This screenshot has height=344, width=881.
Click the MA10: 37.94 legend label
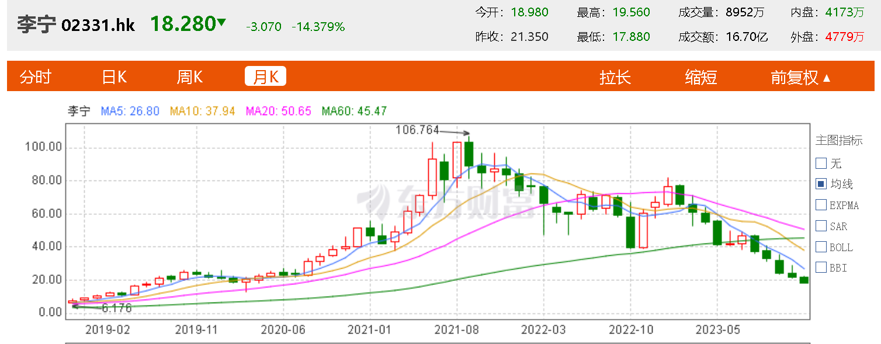click(x=202, y=111)
